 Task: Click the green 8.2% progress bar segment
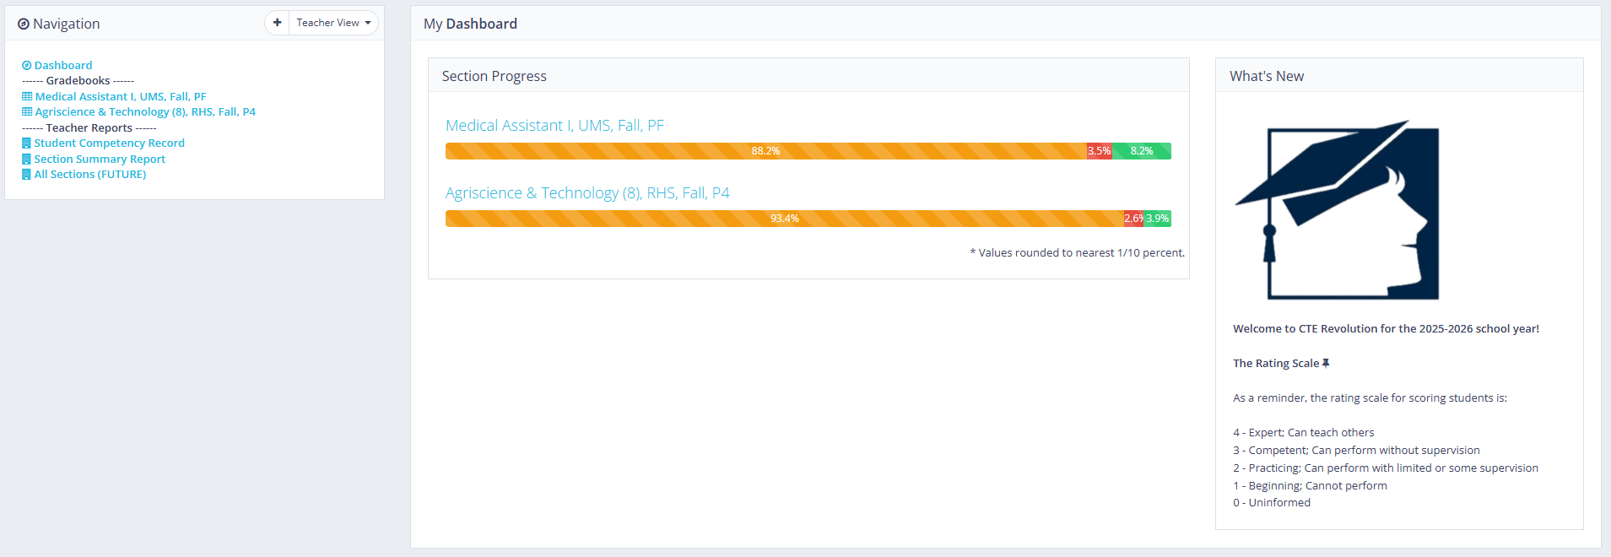click(1142, 151)
